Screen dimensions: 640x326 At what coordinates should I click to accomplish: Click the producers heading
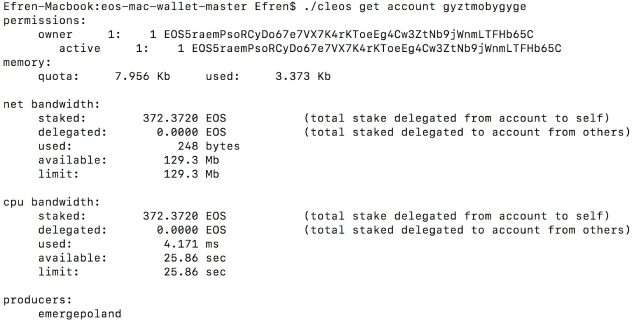pyautogui.click(x=37, y=300)
